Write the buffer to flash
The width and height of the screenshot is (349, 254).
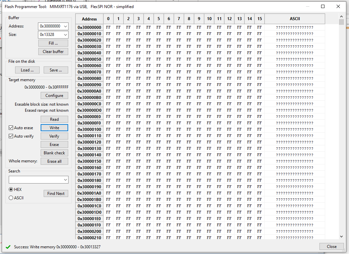coord(54,128)
